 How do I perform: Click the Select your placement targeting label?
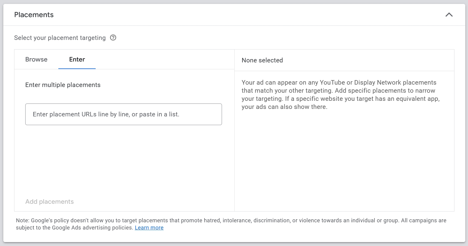point(60,38)
